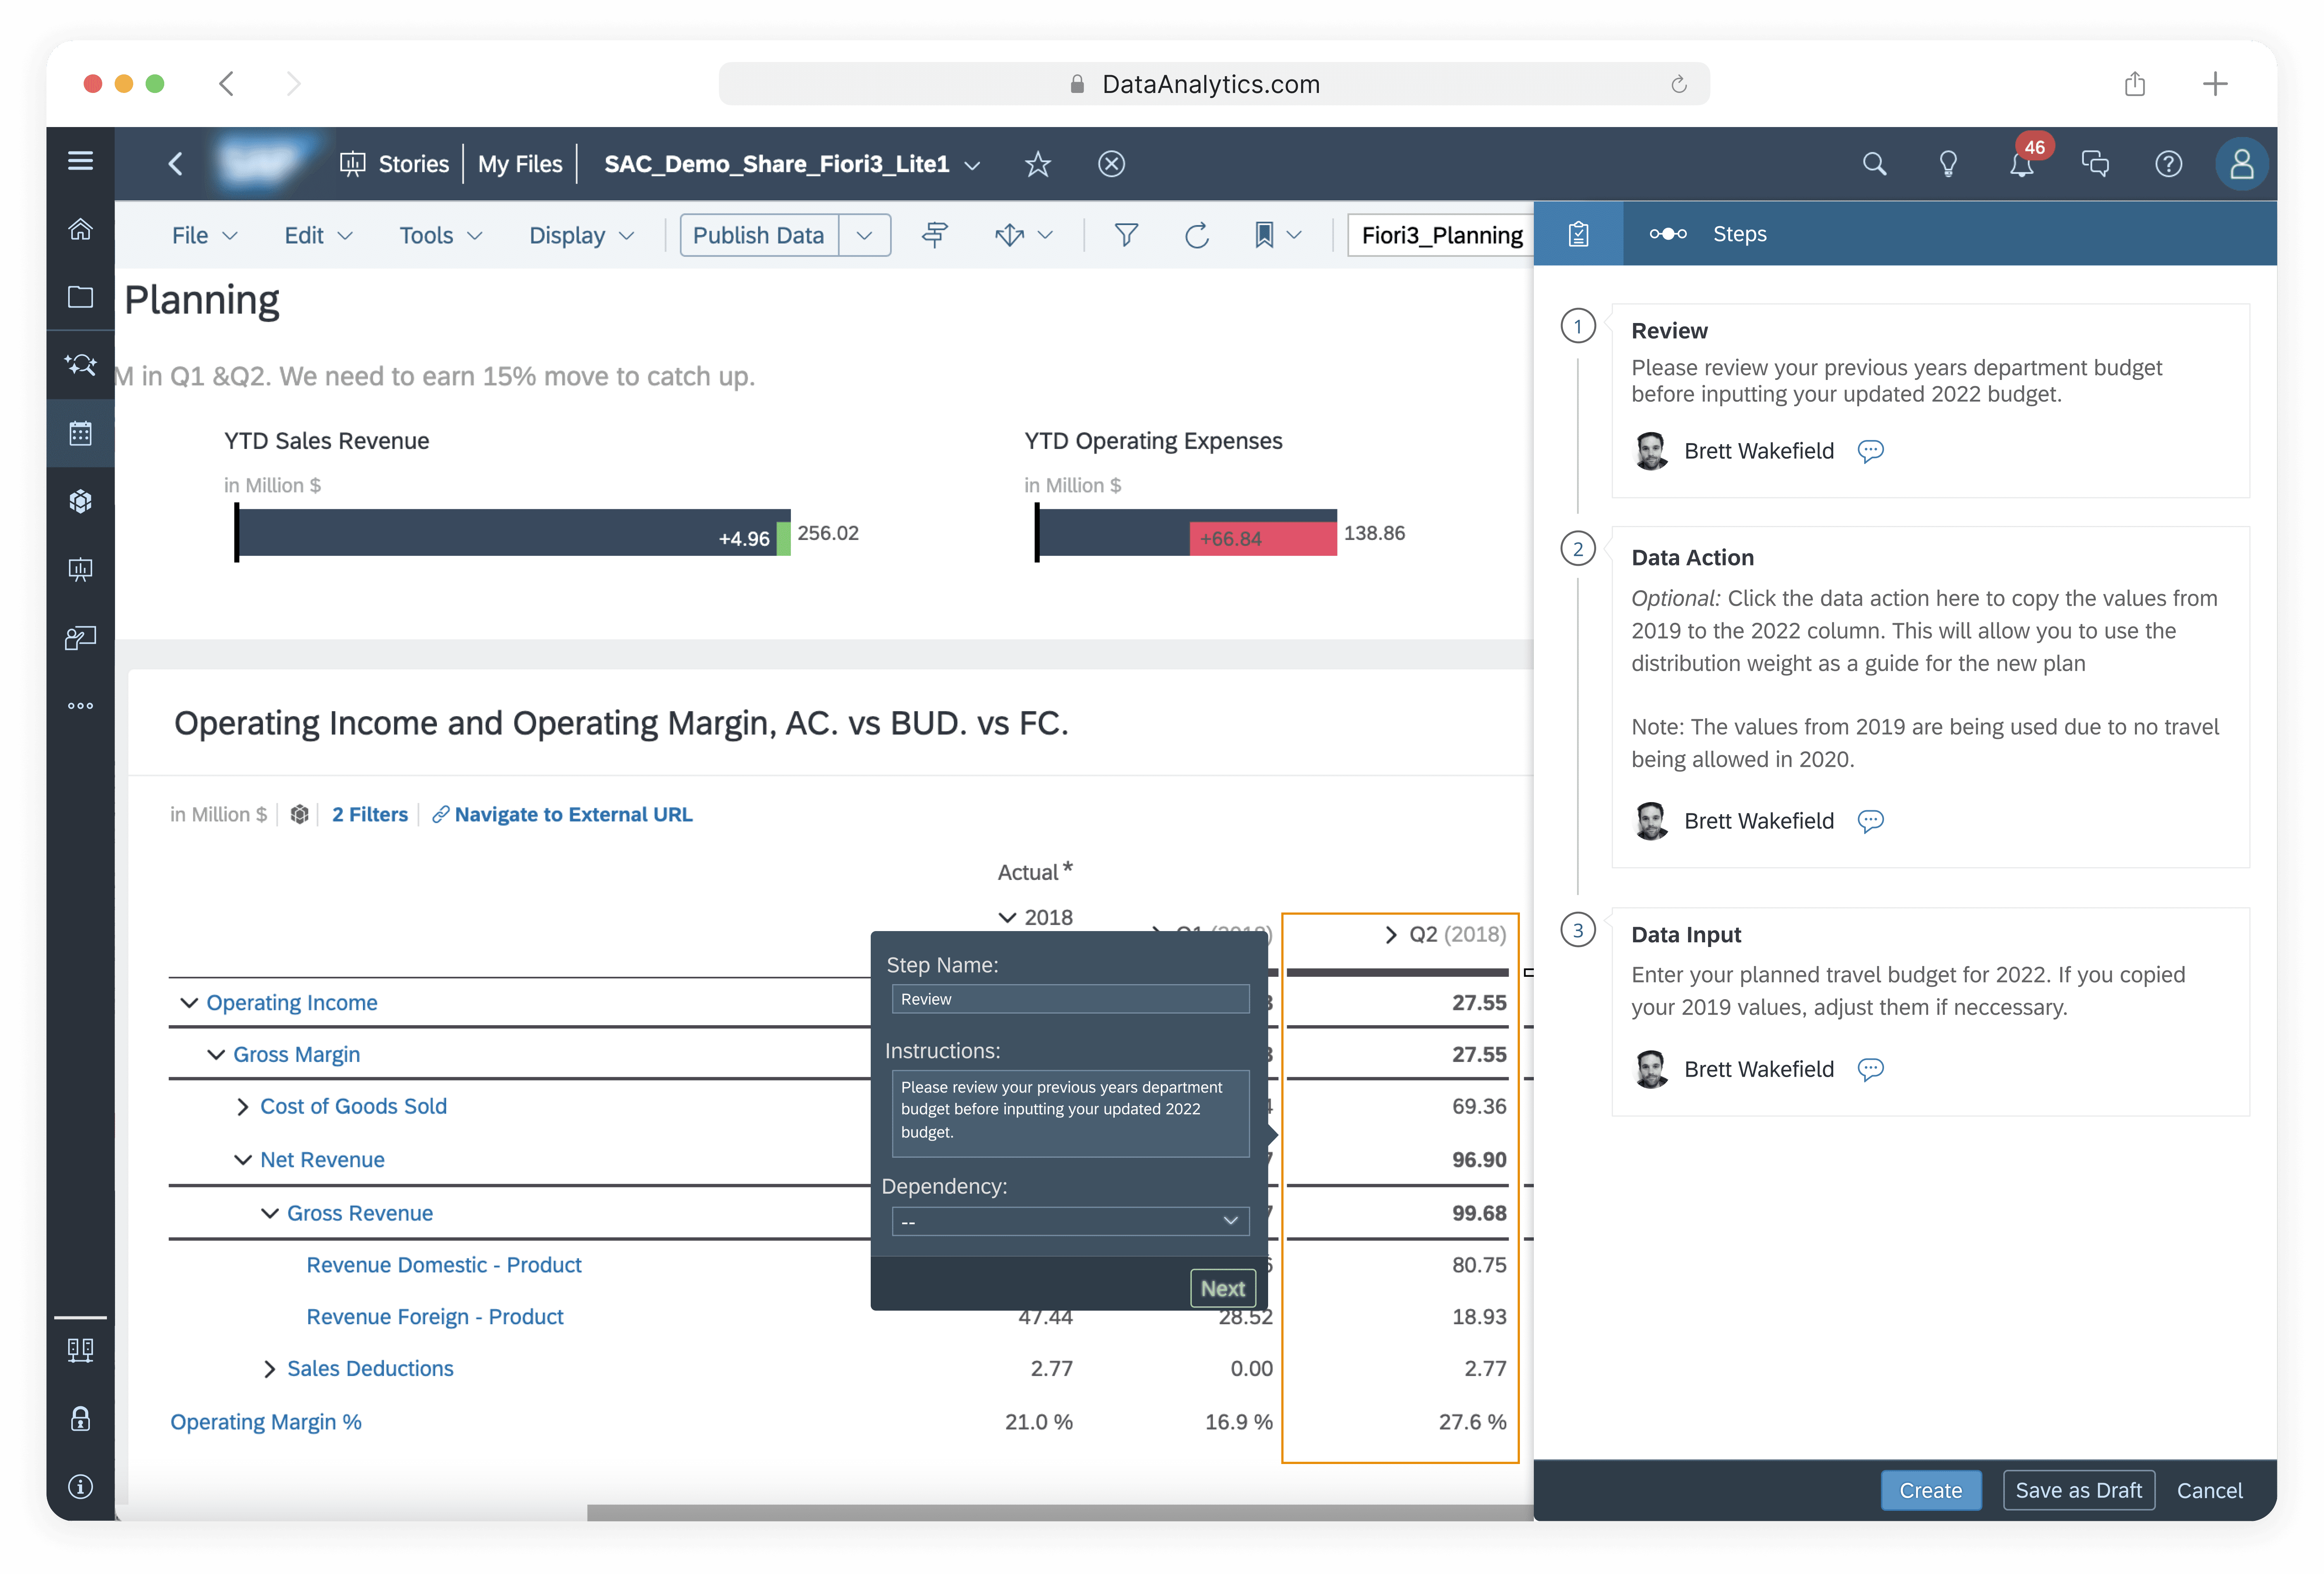
Task: Click the filter funnel icon in toolbar
Action: 1126,235
